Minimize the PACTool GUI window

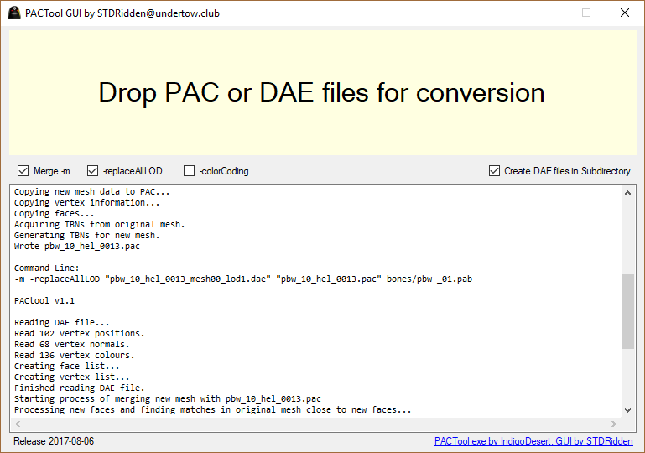pyautogui.click(x=548, y=13)
